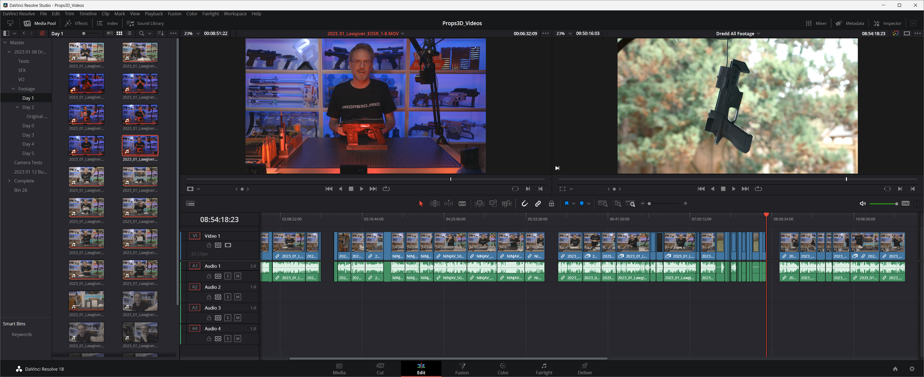
Task: Open the Playback menu
Action: point(153,14)
